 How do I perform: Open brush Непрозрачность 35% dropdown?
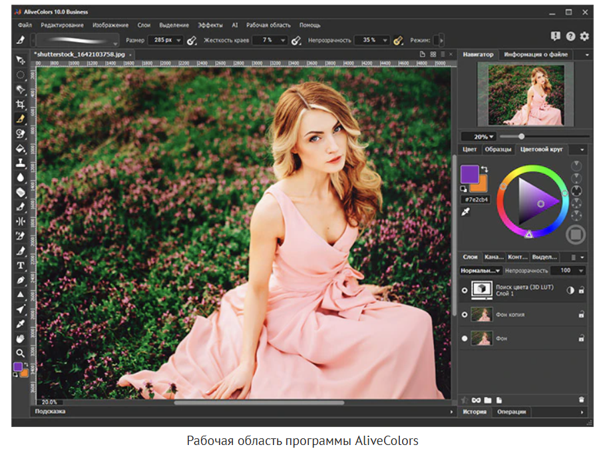pyautogui.click(x=385, y=40)
